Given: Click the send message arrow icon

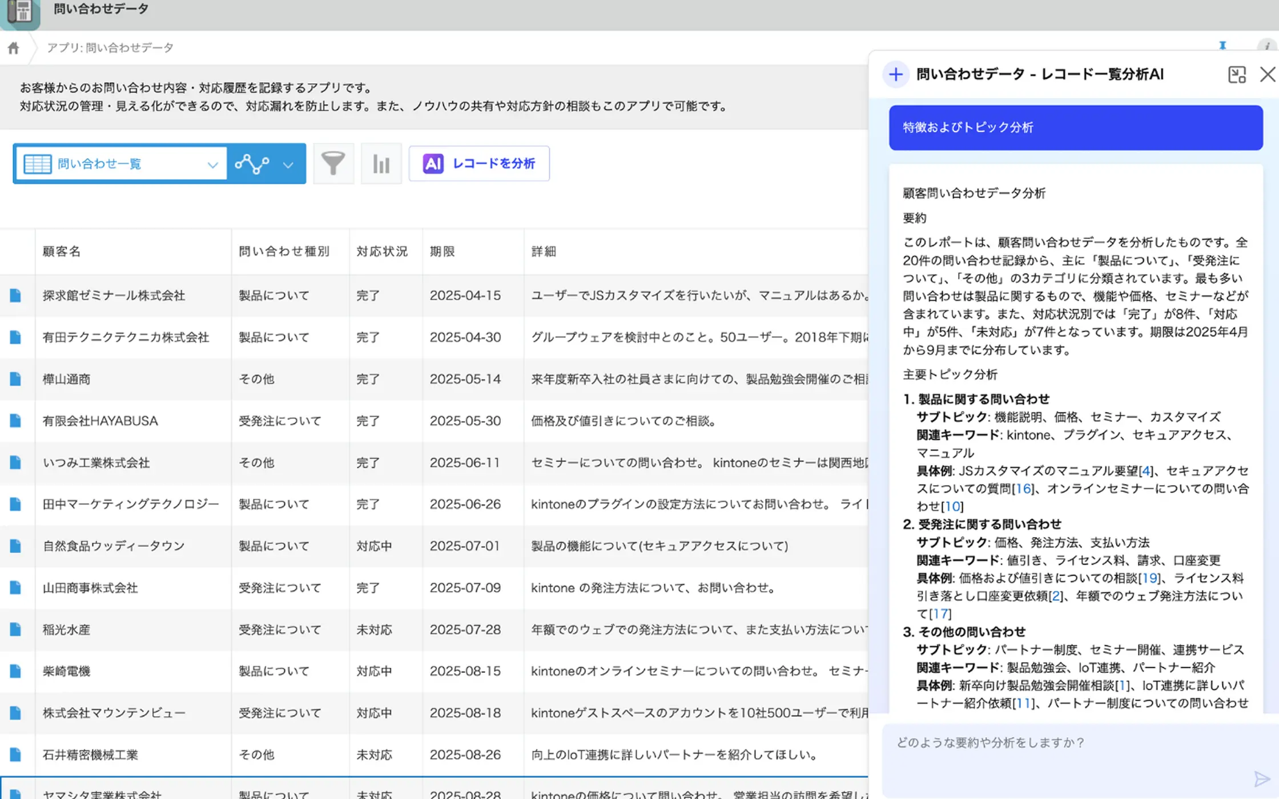Looking at the screenshot, I should [x=1261, y=778].
